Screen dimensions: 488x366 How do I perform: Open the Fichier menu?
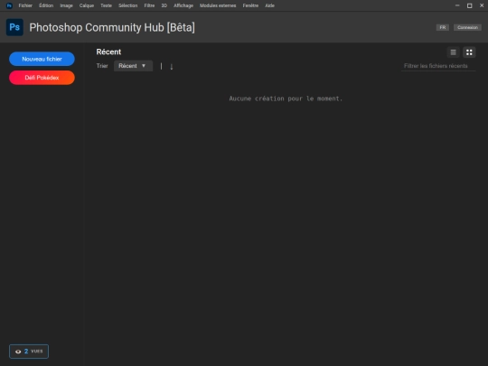(25, 5)
